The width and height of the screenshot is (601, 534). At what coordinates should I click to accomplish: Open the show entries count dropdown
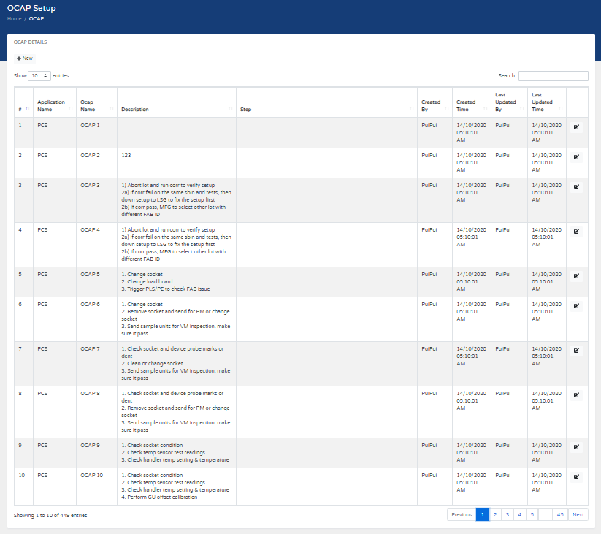point(39,75)
